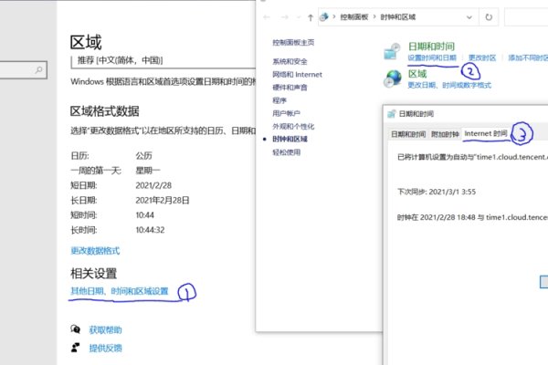Click the short date value 2021/2/28
Screen dimensions: 548x365
(153, 185)
